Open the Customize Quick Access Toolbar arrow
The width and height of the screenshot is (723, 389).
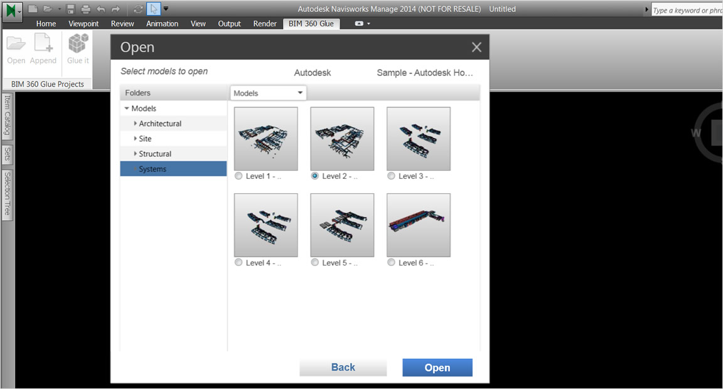(166, 9)
